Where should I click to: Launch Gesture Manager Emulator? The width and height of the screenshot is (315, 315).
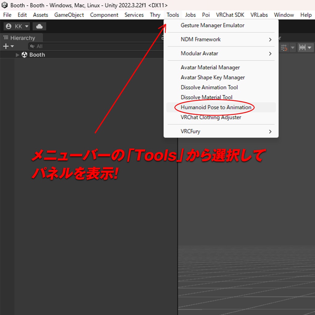[213, 25]
